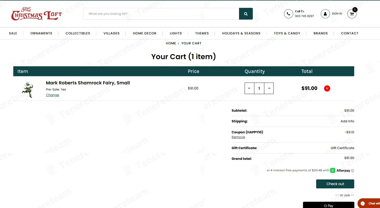Increase quantity with up arrow
Viewport: 380px width, 208px height.
click(269, 88)
